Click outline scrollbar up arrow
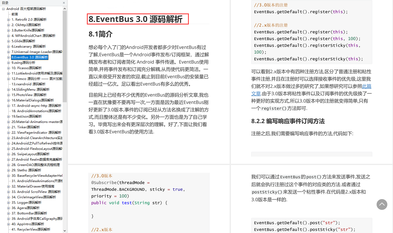Image resolution: width=393 pixels, height=233 pixels. pyautogui.click(x=65, y=9)
